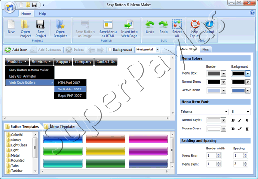Click the Undo arrow icon
The width and height of the screenshot is (258, 179).
(150, 25)
